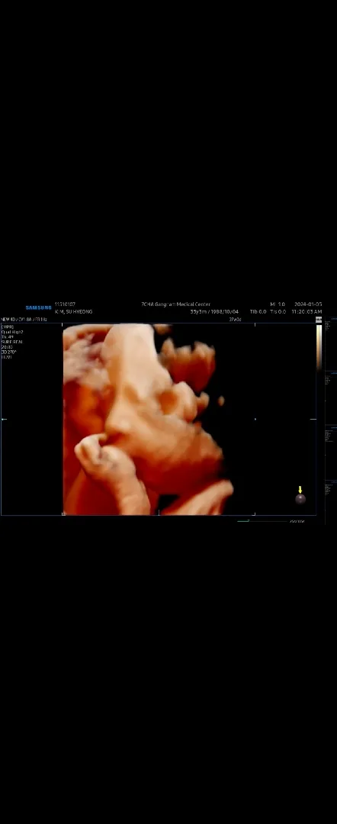The height and width of the screenshot is (824, 337).
Task: Click the frame counter beside the progress bar
Action: click(x=297, y=521)
